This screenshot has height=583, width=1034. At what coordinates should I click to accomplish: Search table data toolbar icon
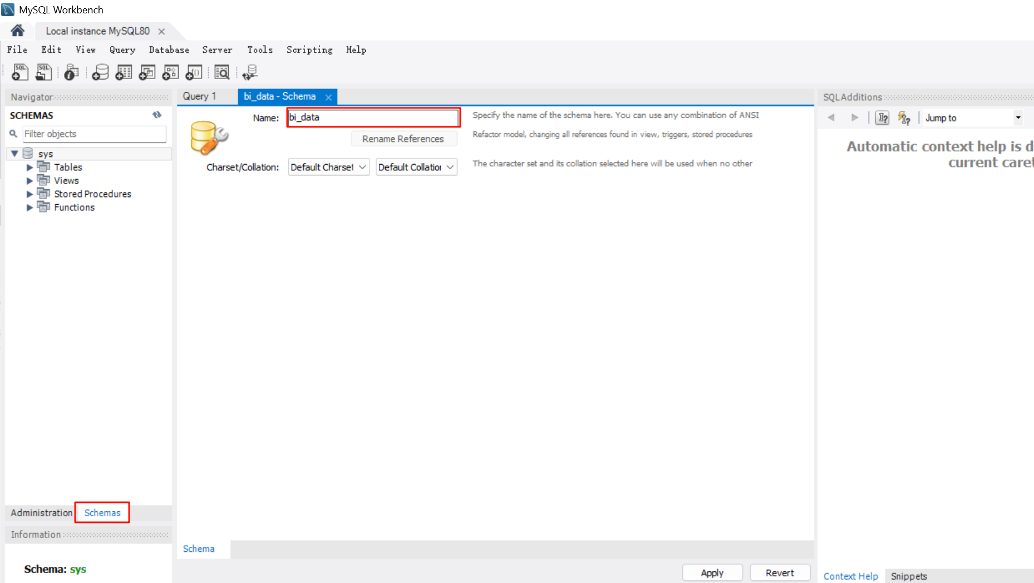221,72
